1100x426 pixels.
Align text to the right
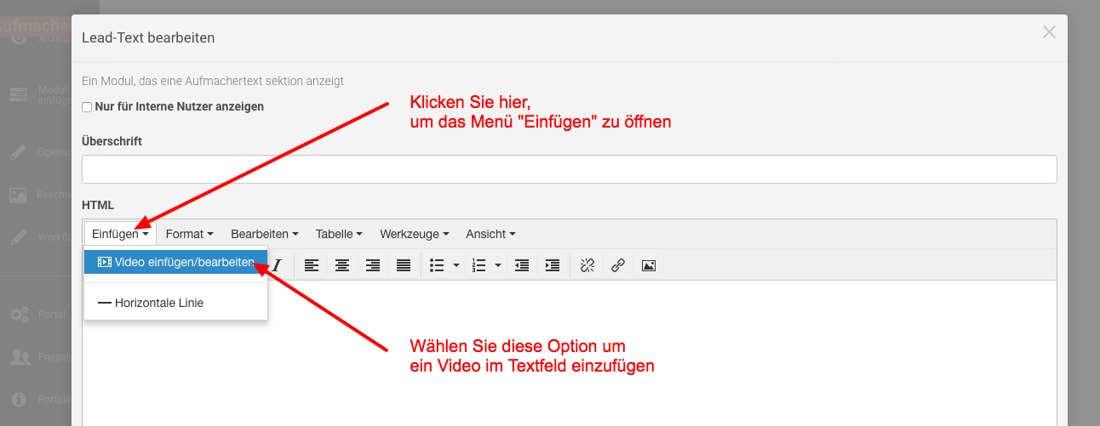click(x=372, y=265)
